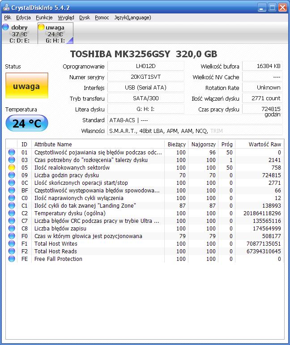Click the blue status icon for attribute 01
Screen dimensions: 290x345
click(12, 152)
